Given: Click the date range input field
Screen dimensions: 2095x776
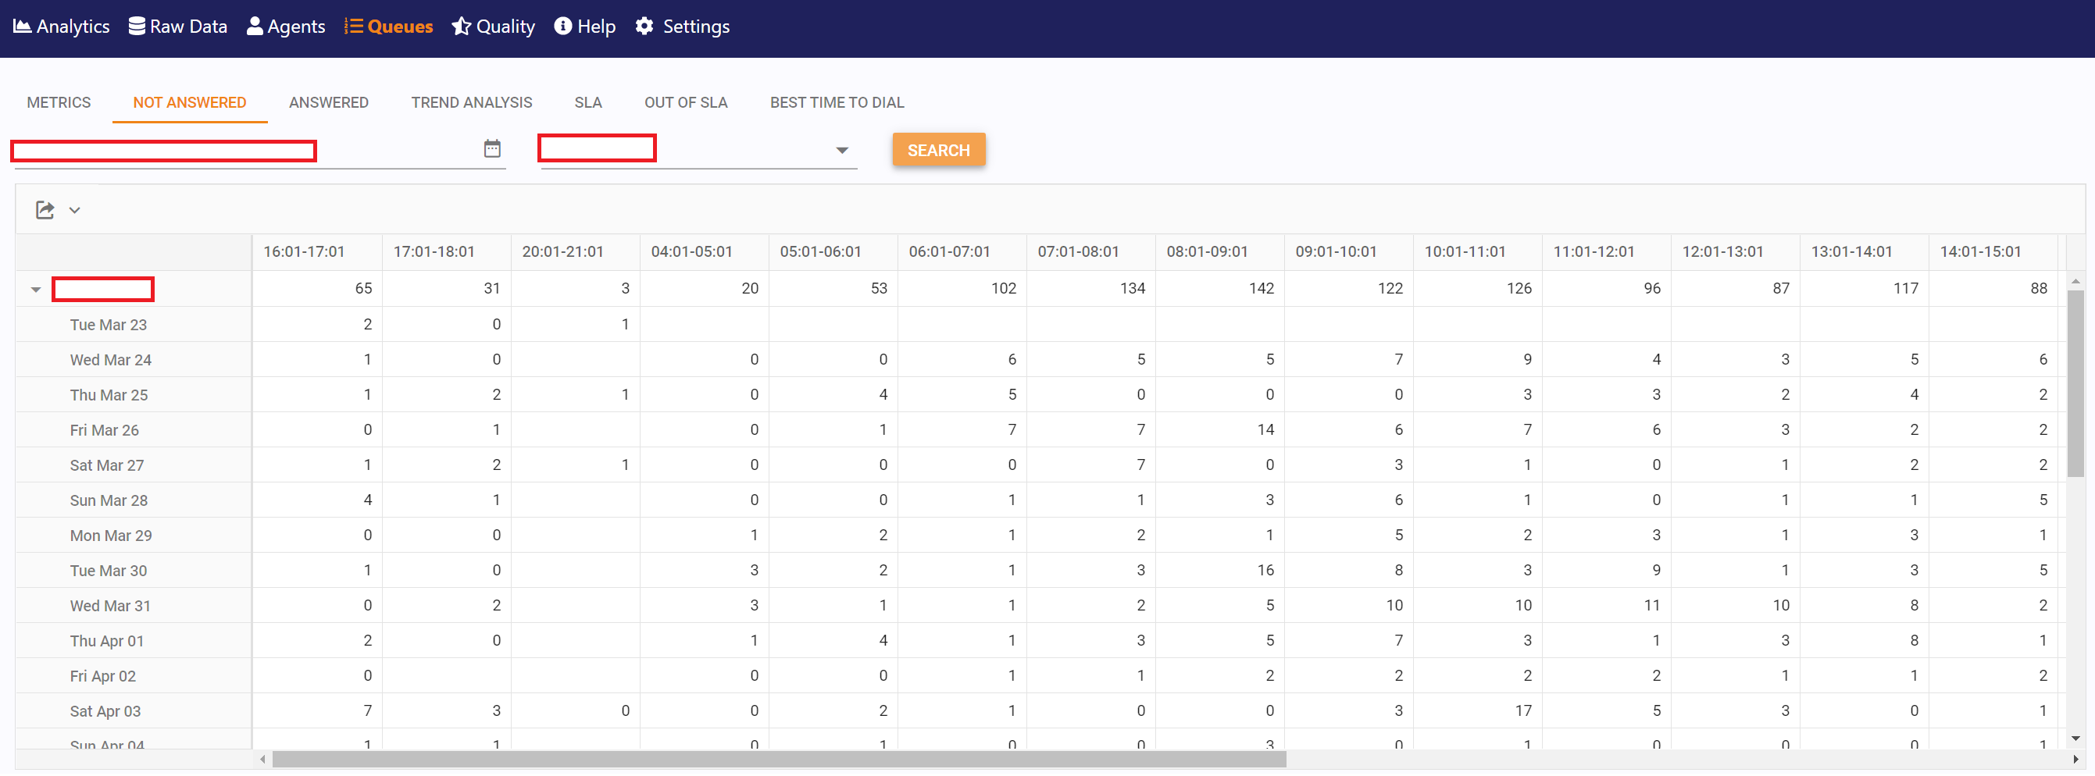Looking at the screenshot, I should point(244,151).
